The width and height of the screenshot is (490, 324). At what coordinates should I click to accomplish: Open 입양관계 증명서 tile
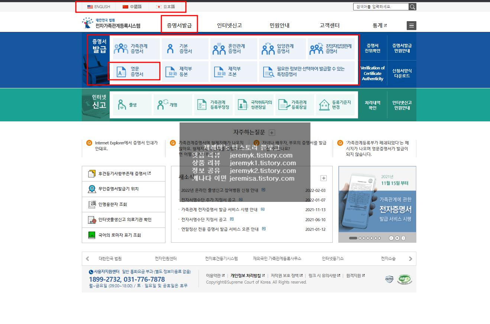(283, 49)
